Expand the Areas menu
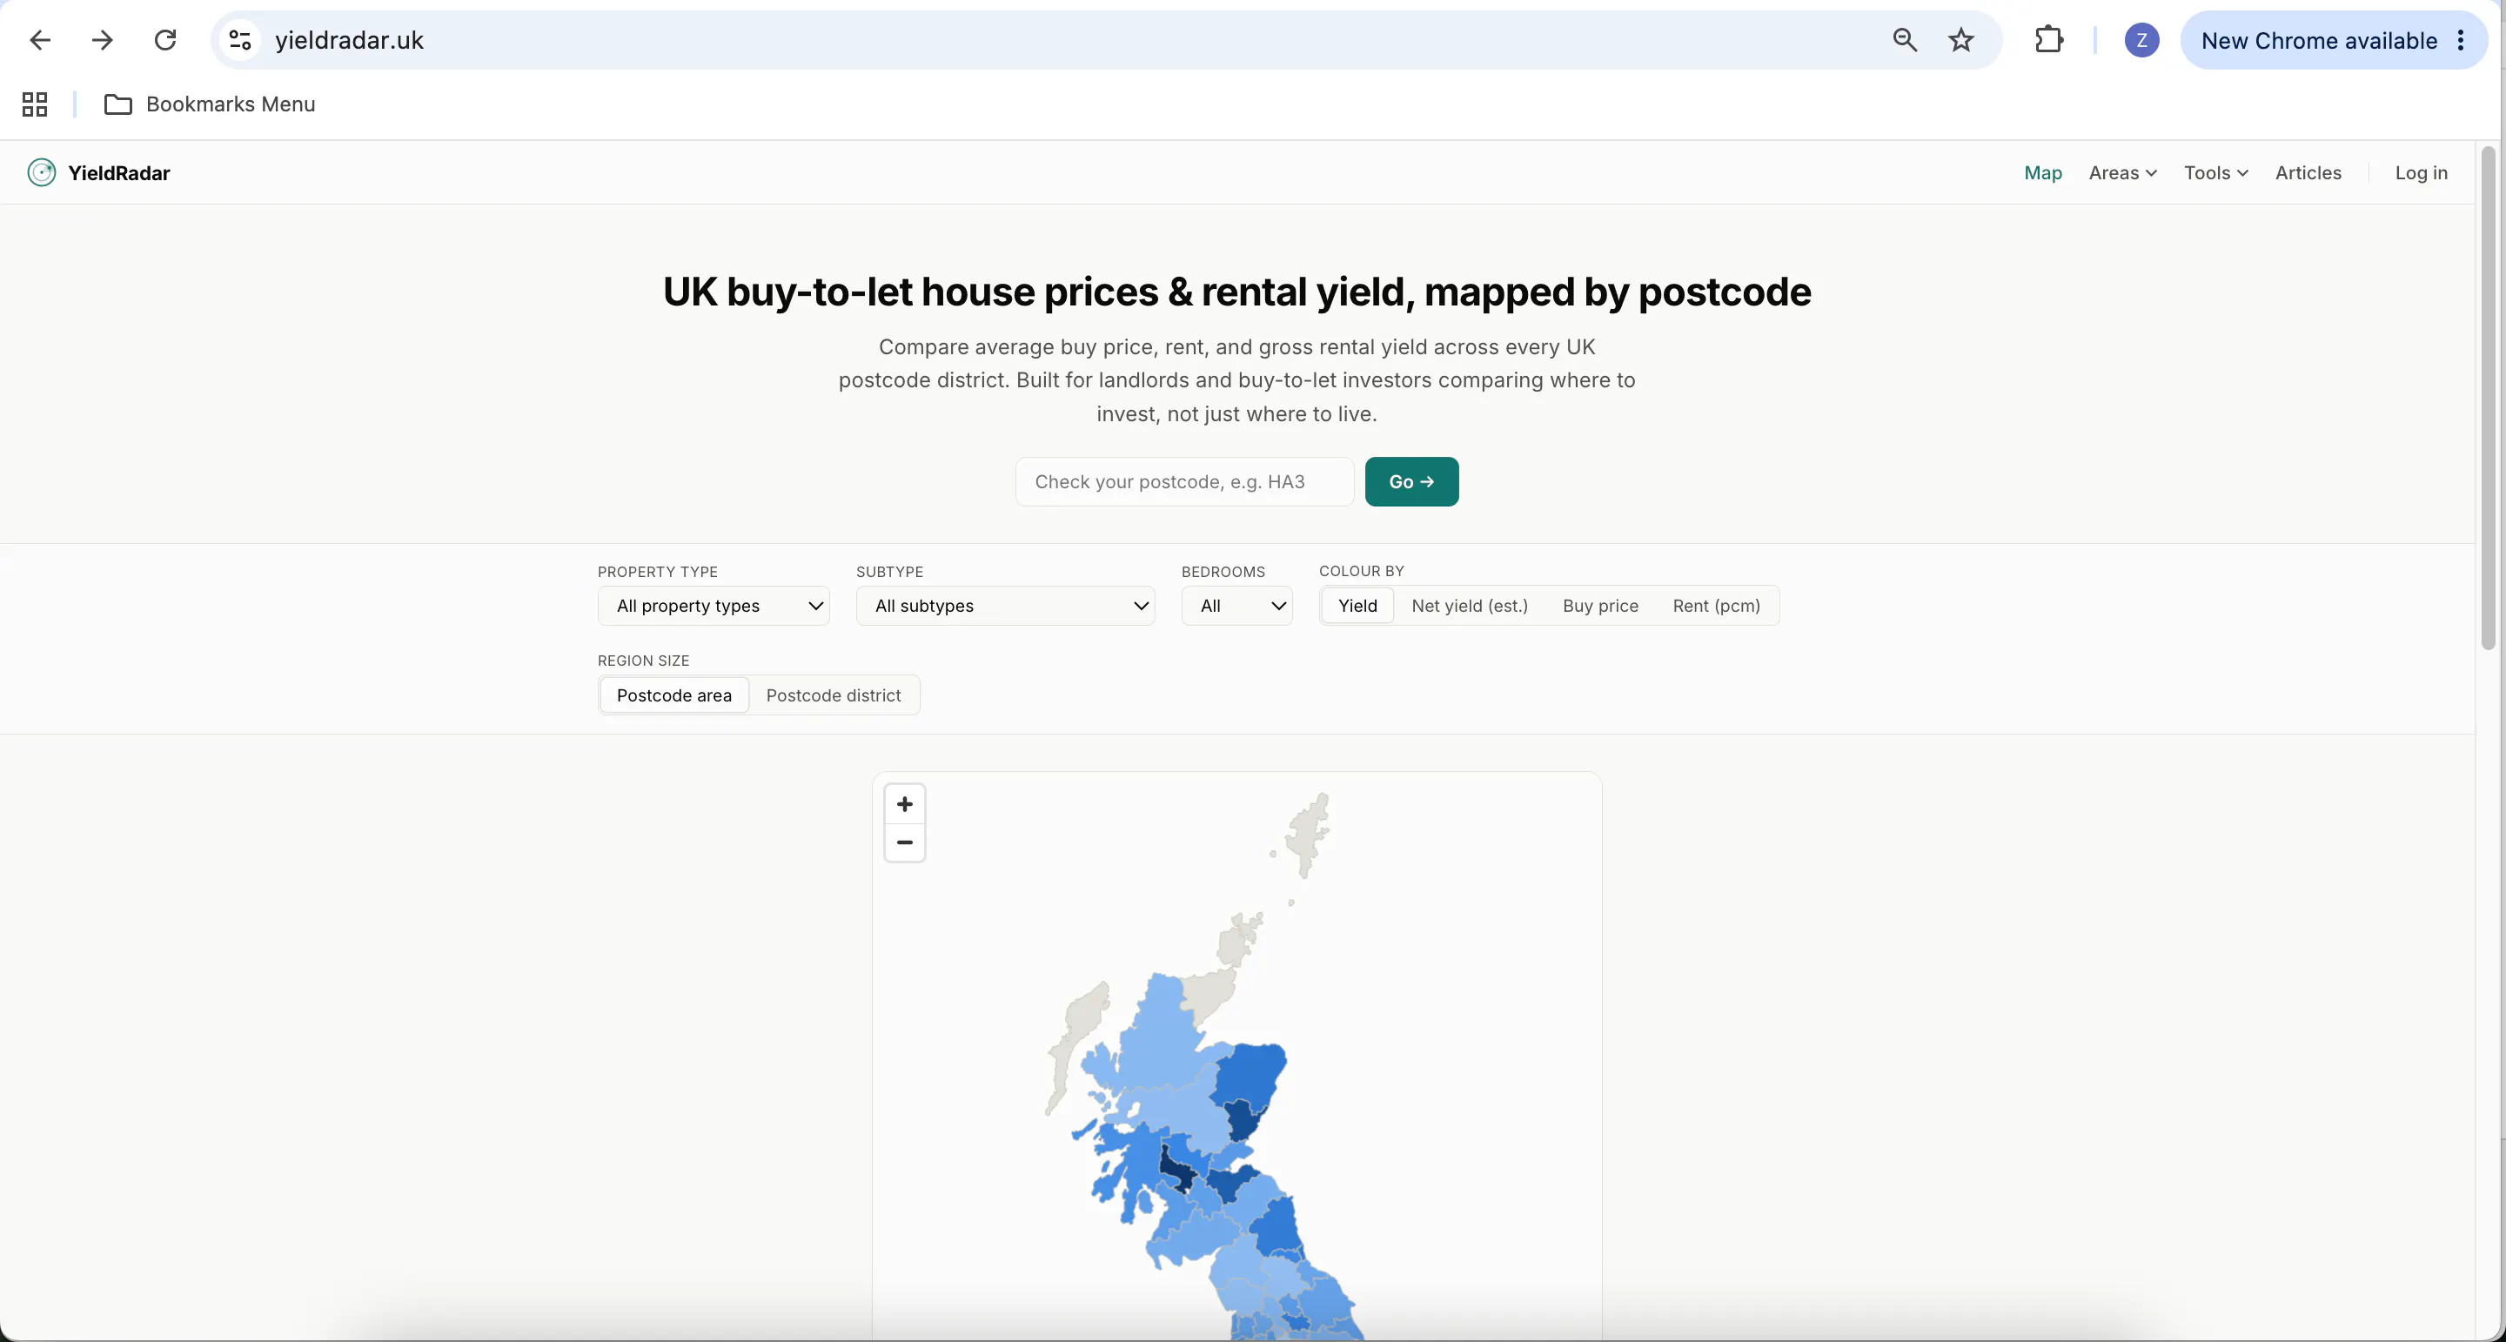The width and height of the screenshot is (2506, 1342). coord(2123,172)
